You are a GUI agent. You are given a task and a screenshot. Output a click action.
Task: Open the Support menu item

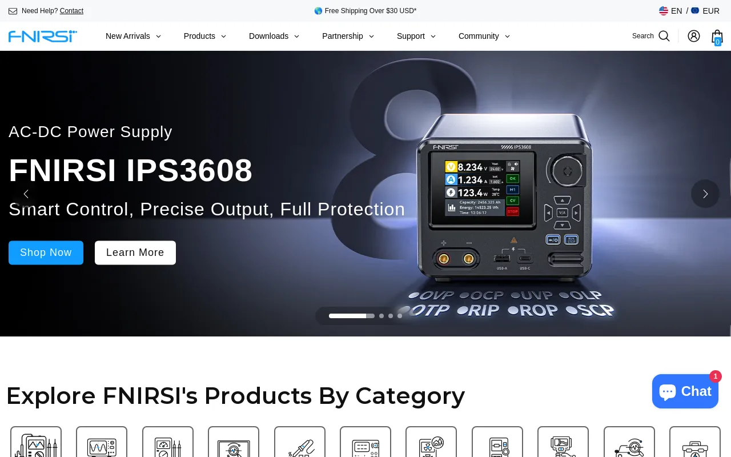point(416,36)
